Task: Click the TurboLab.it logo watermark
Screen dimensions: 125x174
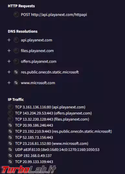Action: pos(28,169)
